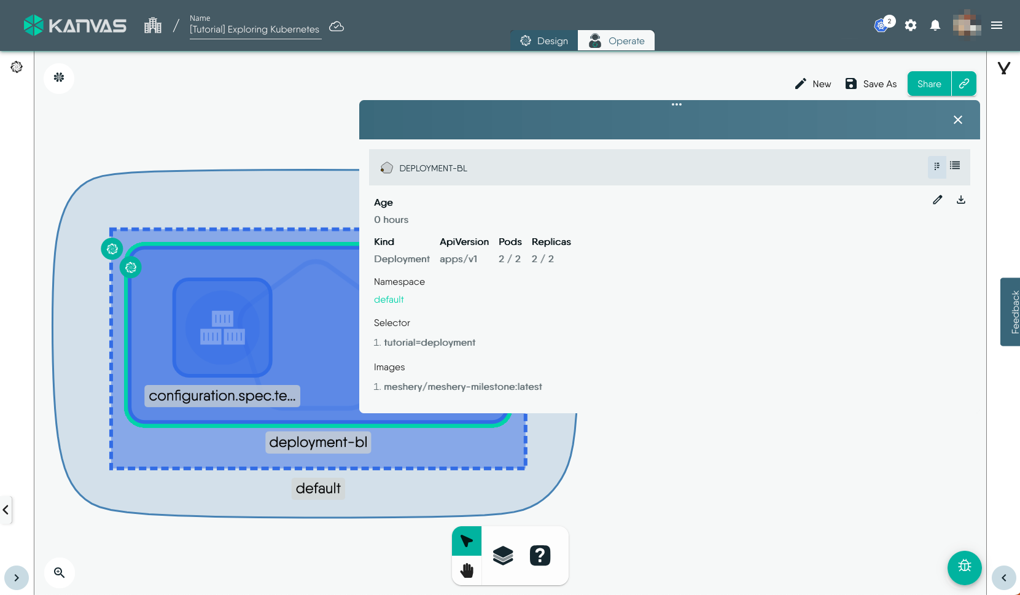Image resolution: width=1020 pixels, height=595 pixels.
Task: Select the hand pan tool
Action: point(467,570)
